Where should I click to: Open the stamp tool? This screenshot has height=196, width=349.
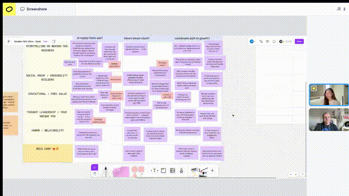[182, 170]
